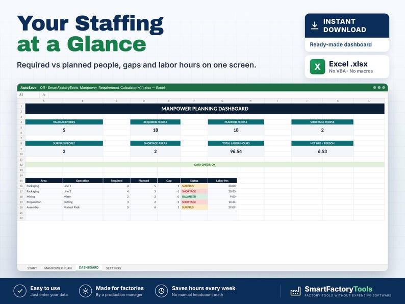Select the Manual Pack operation cell
Viewport: 405px width, 304px height.
83,207
